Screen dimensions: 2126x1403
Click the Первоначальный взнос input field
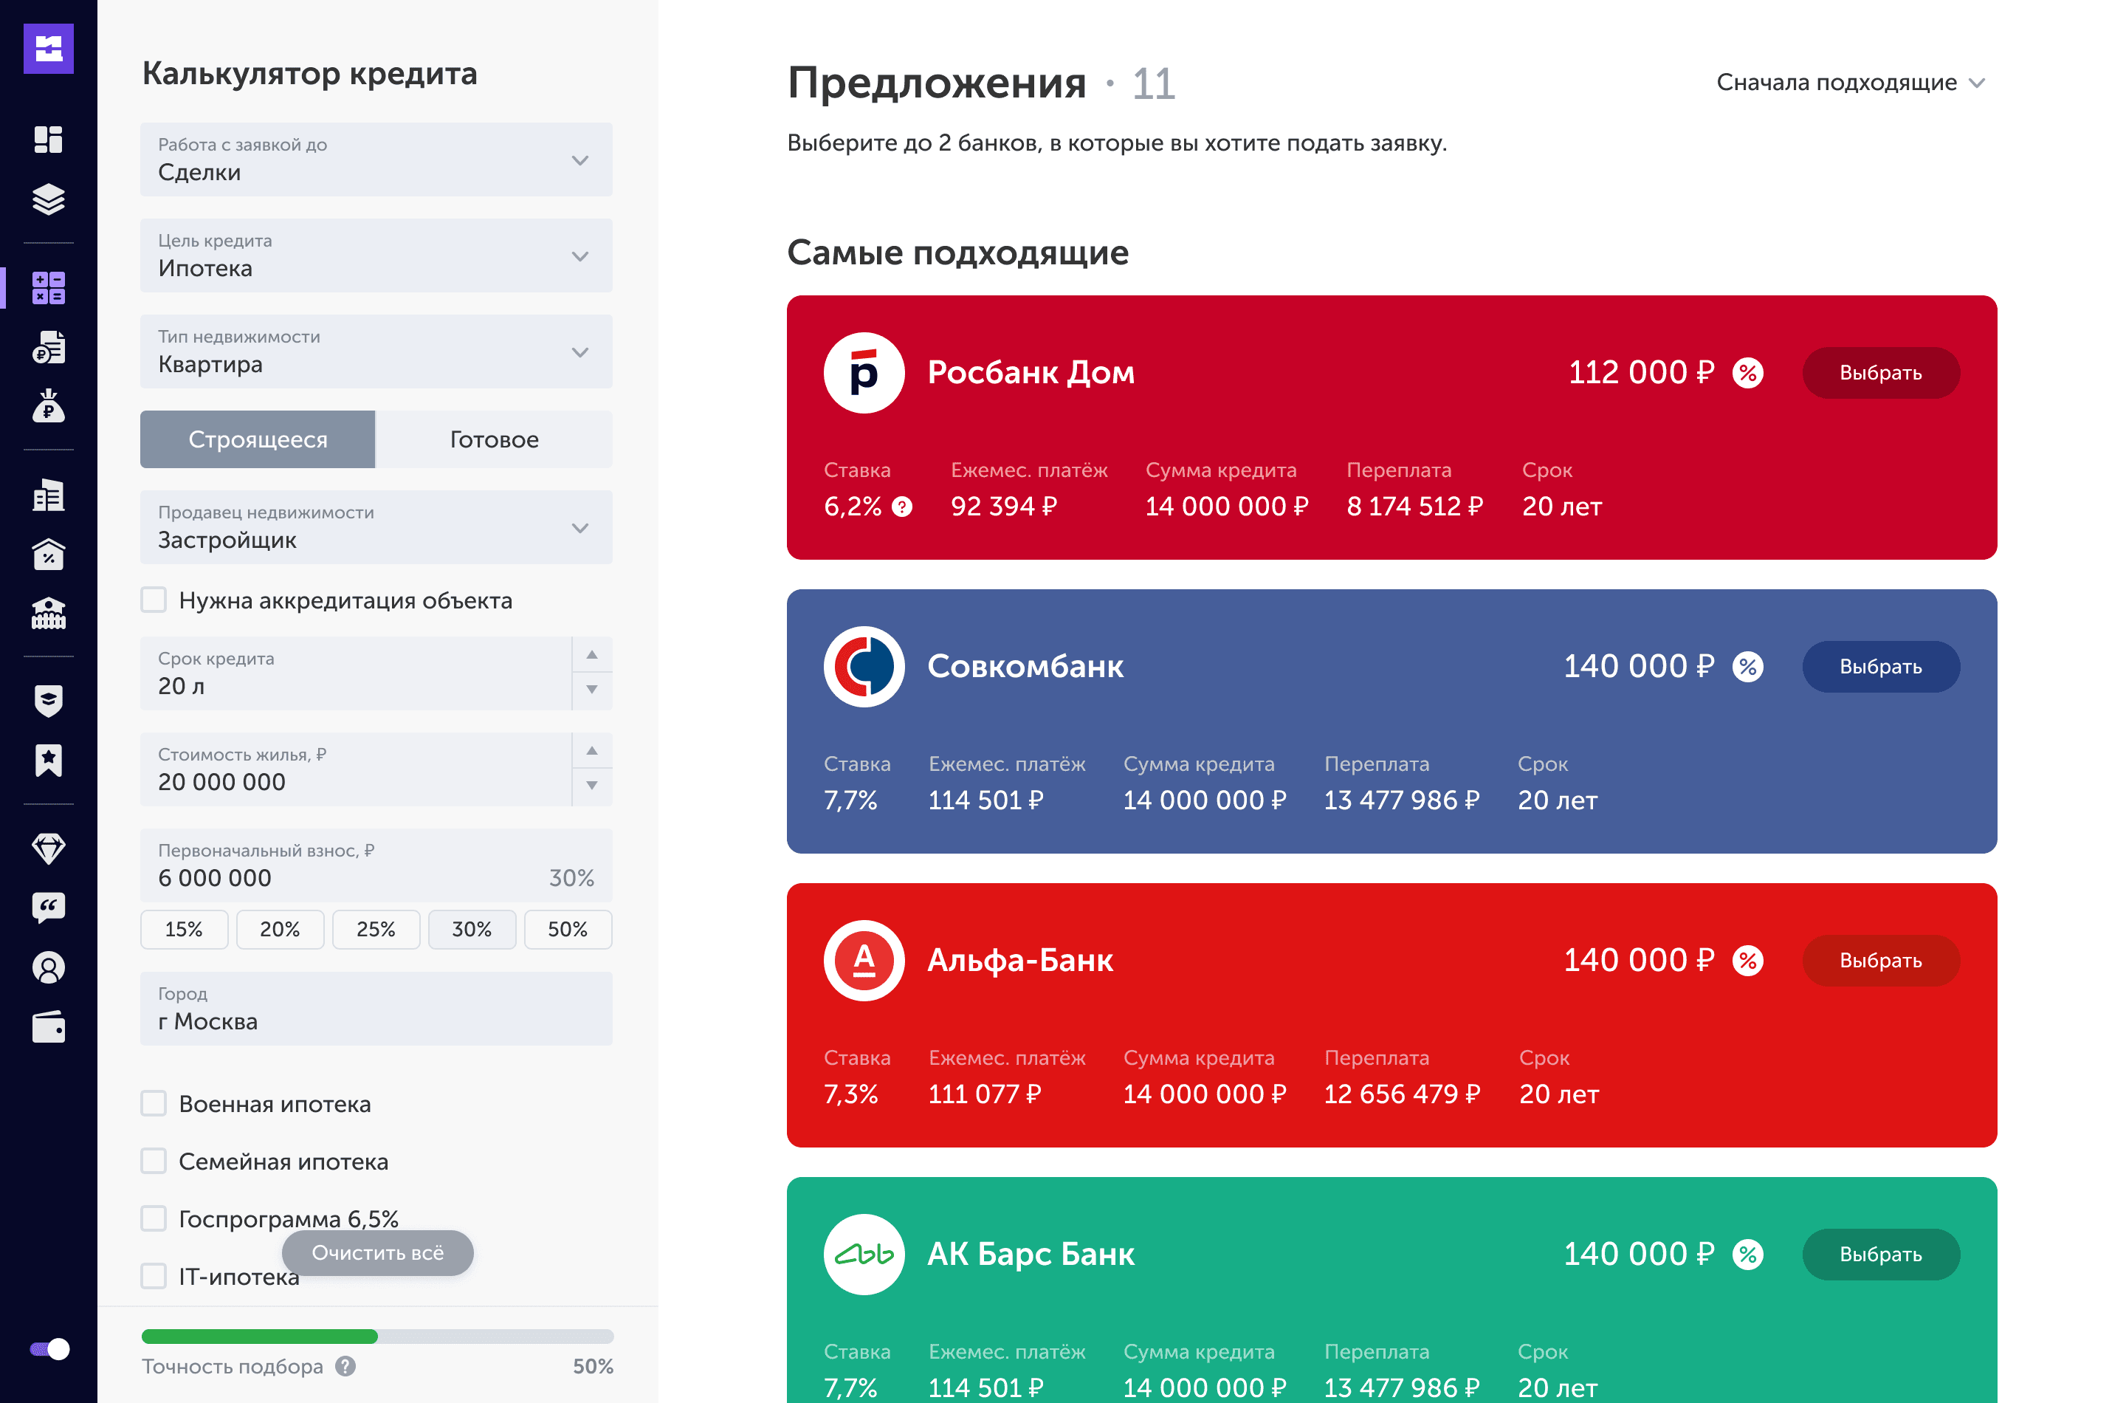point(376,865)
